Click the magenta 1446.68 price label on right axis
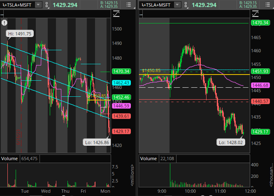The width and height of the screenshot is (274, 196). click(259, 85)
